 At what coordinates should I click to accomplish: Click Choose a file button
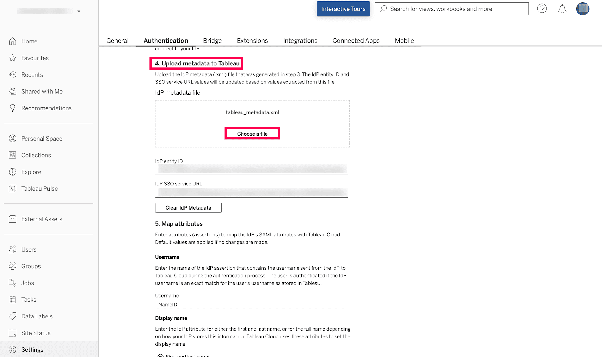point(252,134)
